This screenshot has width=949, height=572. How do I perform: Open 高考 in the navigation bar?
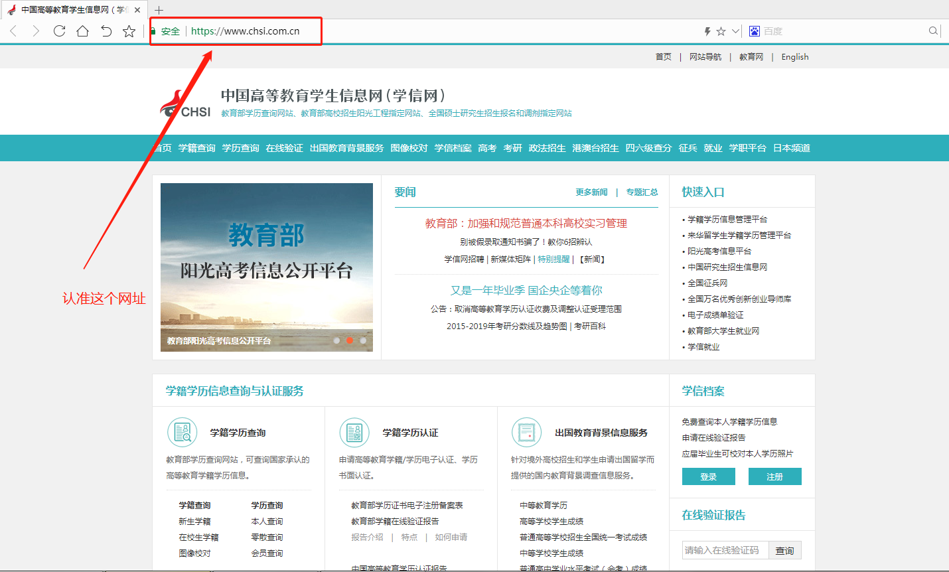click(488, 148)
